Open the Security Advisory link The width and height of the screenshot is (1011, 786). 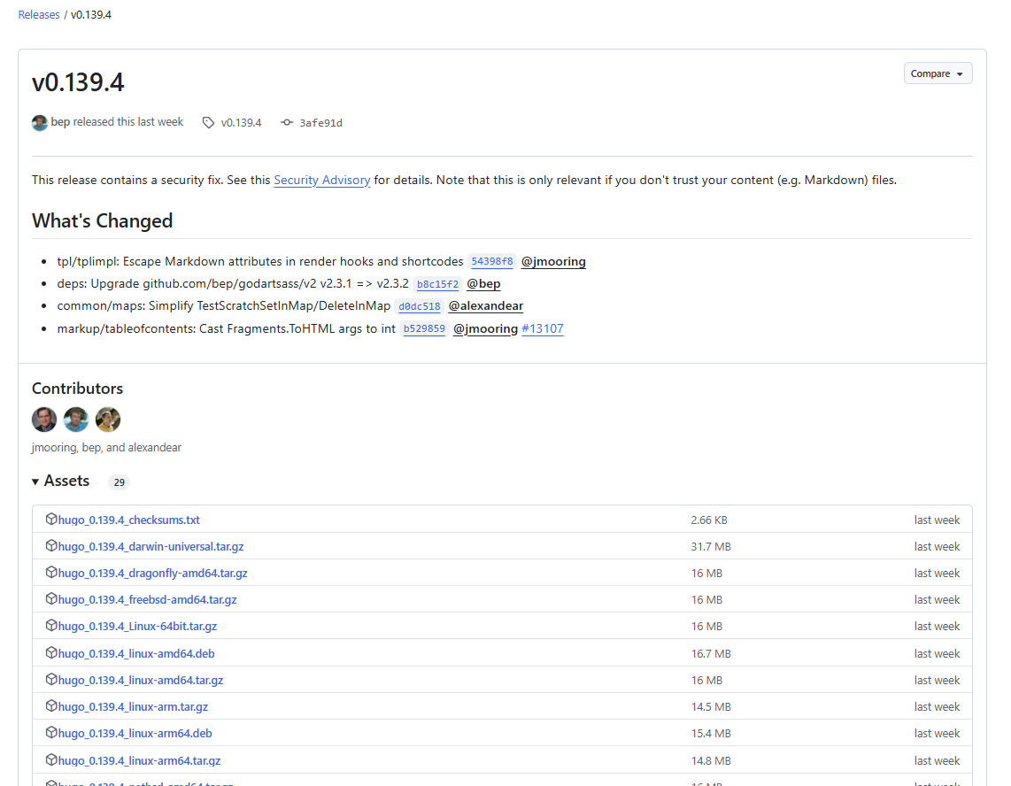click(x=321, y=180)
